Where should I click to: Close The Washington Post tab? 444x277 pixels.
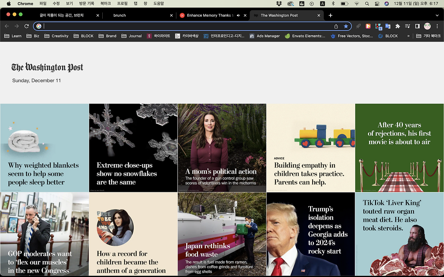click(x=319, y=16)
